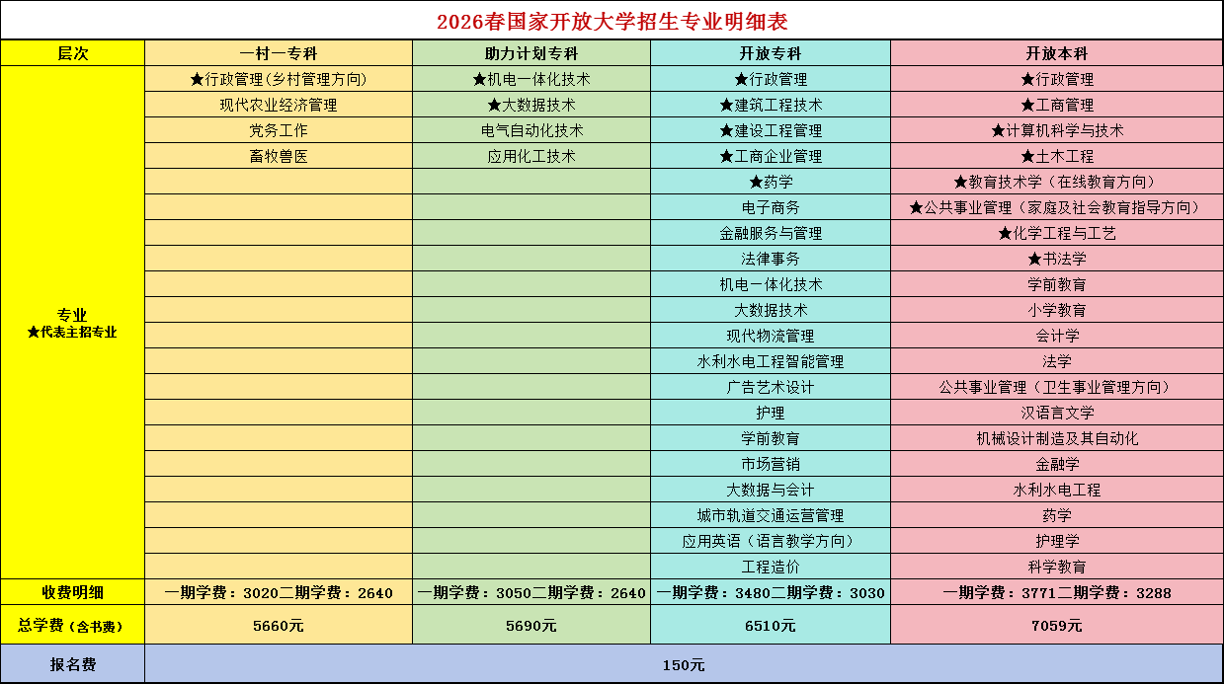Click the 收费明细 row header
Screen dimensions: 1224x684
[73, 591]
